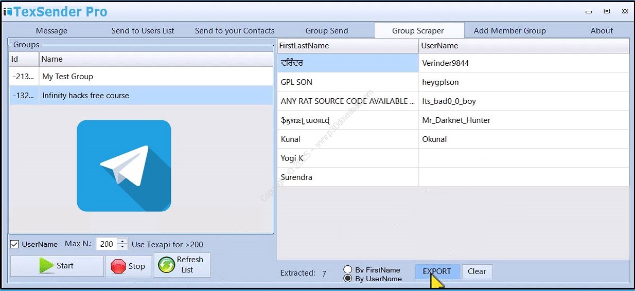The width and height of the screenshot is (635, 291).
Task: Open the Add Member Group tab
Action: [509, 31]
